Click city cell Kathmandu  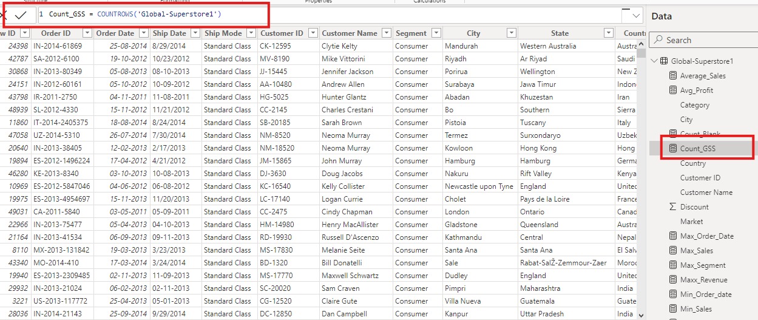click(463, 237)
